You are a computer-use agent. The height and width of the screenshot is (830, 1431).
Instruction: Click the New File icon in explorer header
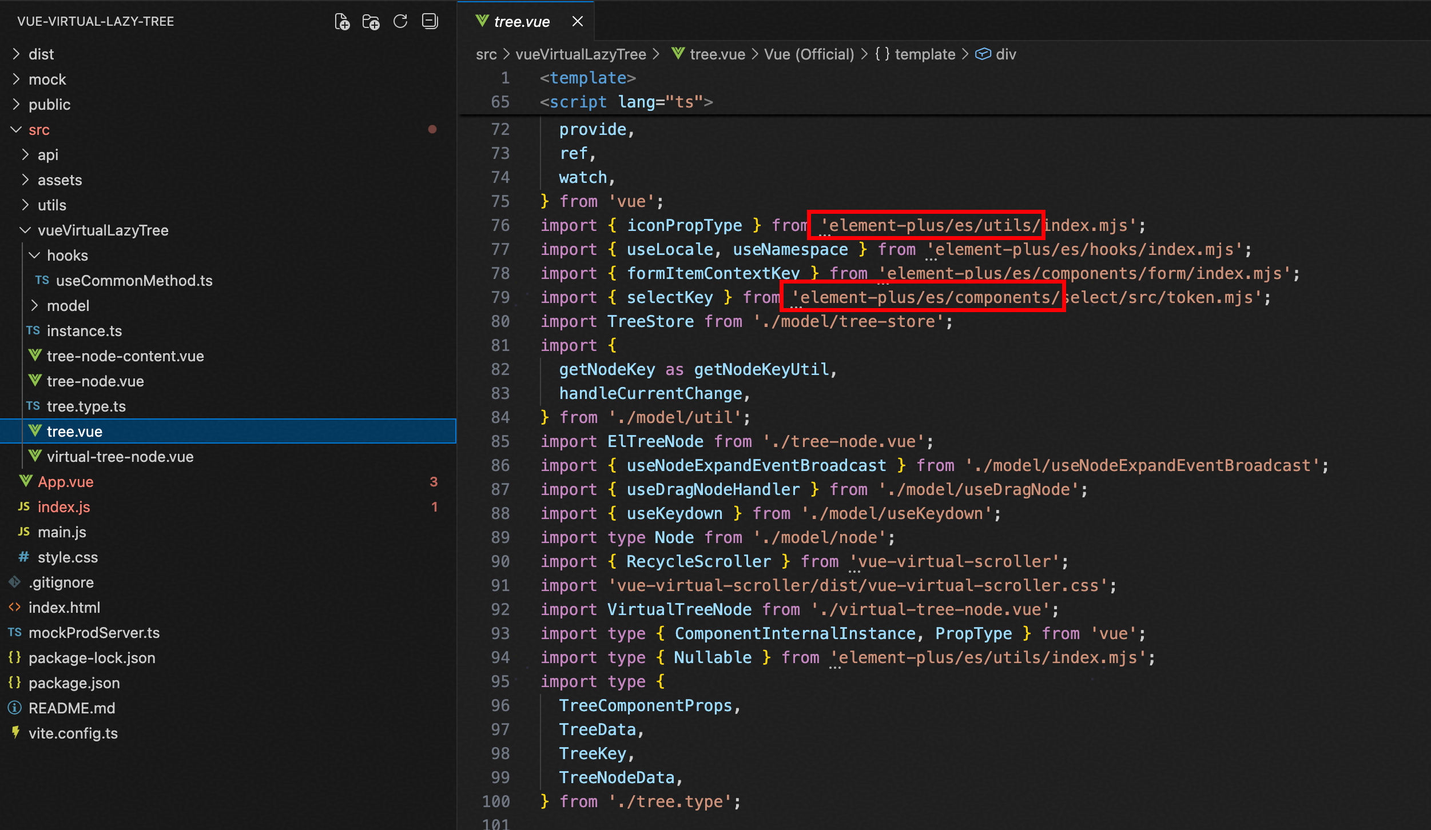(342, 22)
